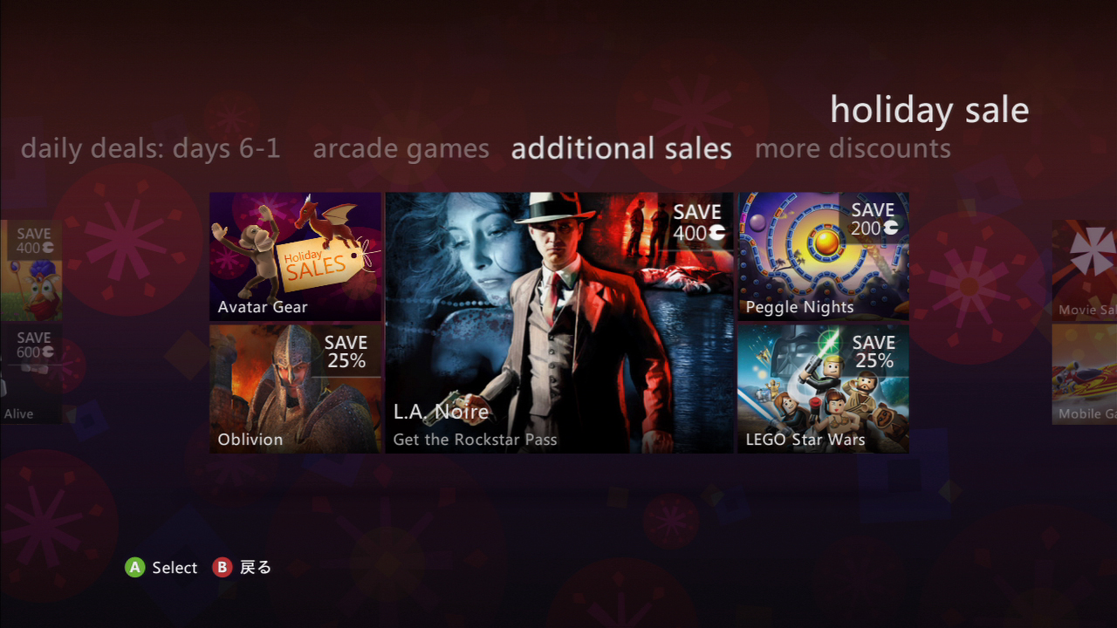This screenshot has height=628, width=1117.
Task: Click the SAVE 200 badge on Peggle Nights
Action: 874,219
